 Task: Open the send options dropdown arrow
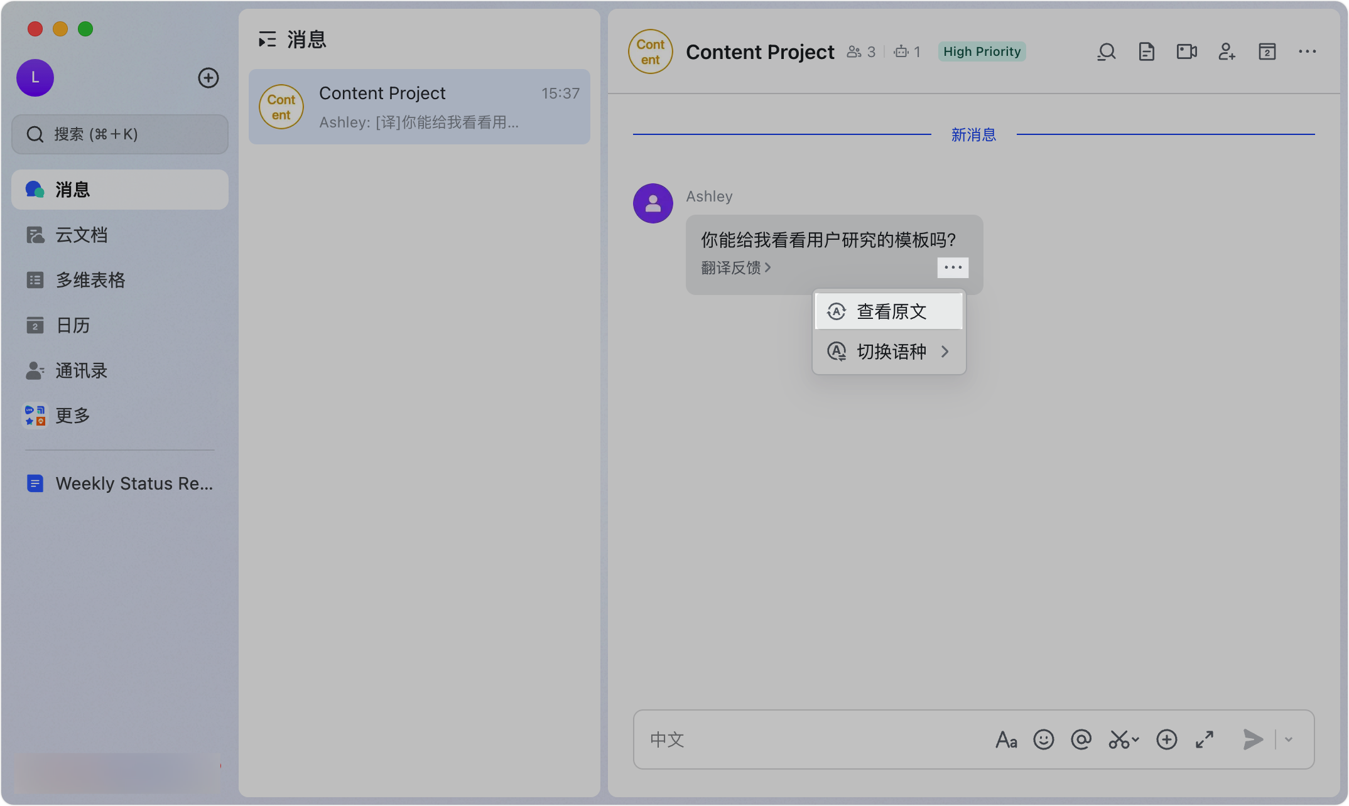(1289, 740)
